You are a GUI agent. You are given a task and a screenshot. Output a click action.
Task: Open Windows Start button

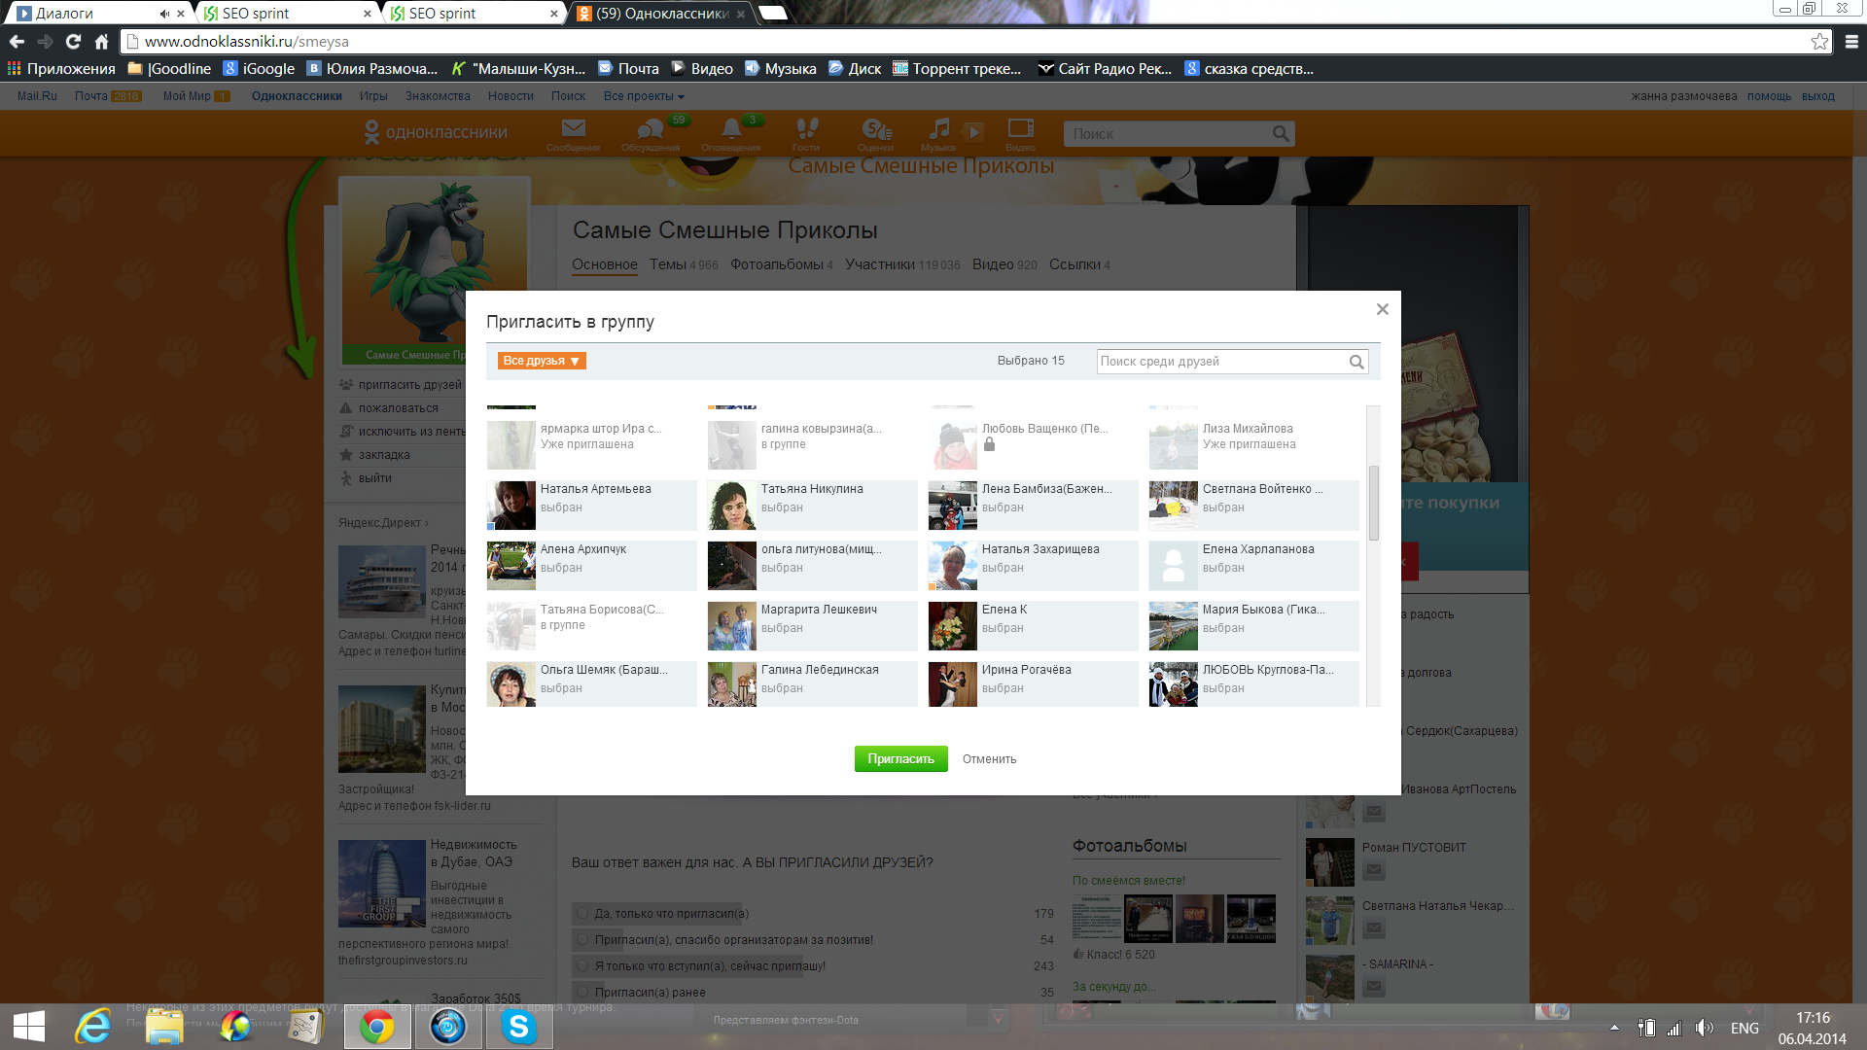(29, 1027)
